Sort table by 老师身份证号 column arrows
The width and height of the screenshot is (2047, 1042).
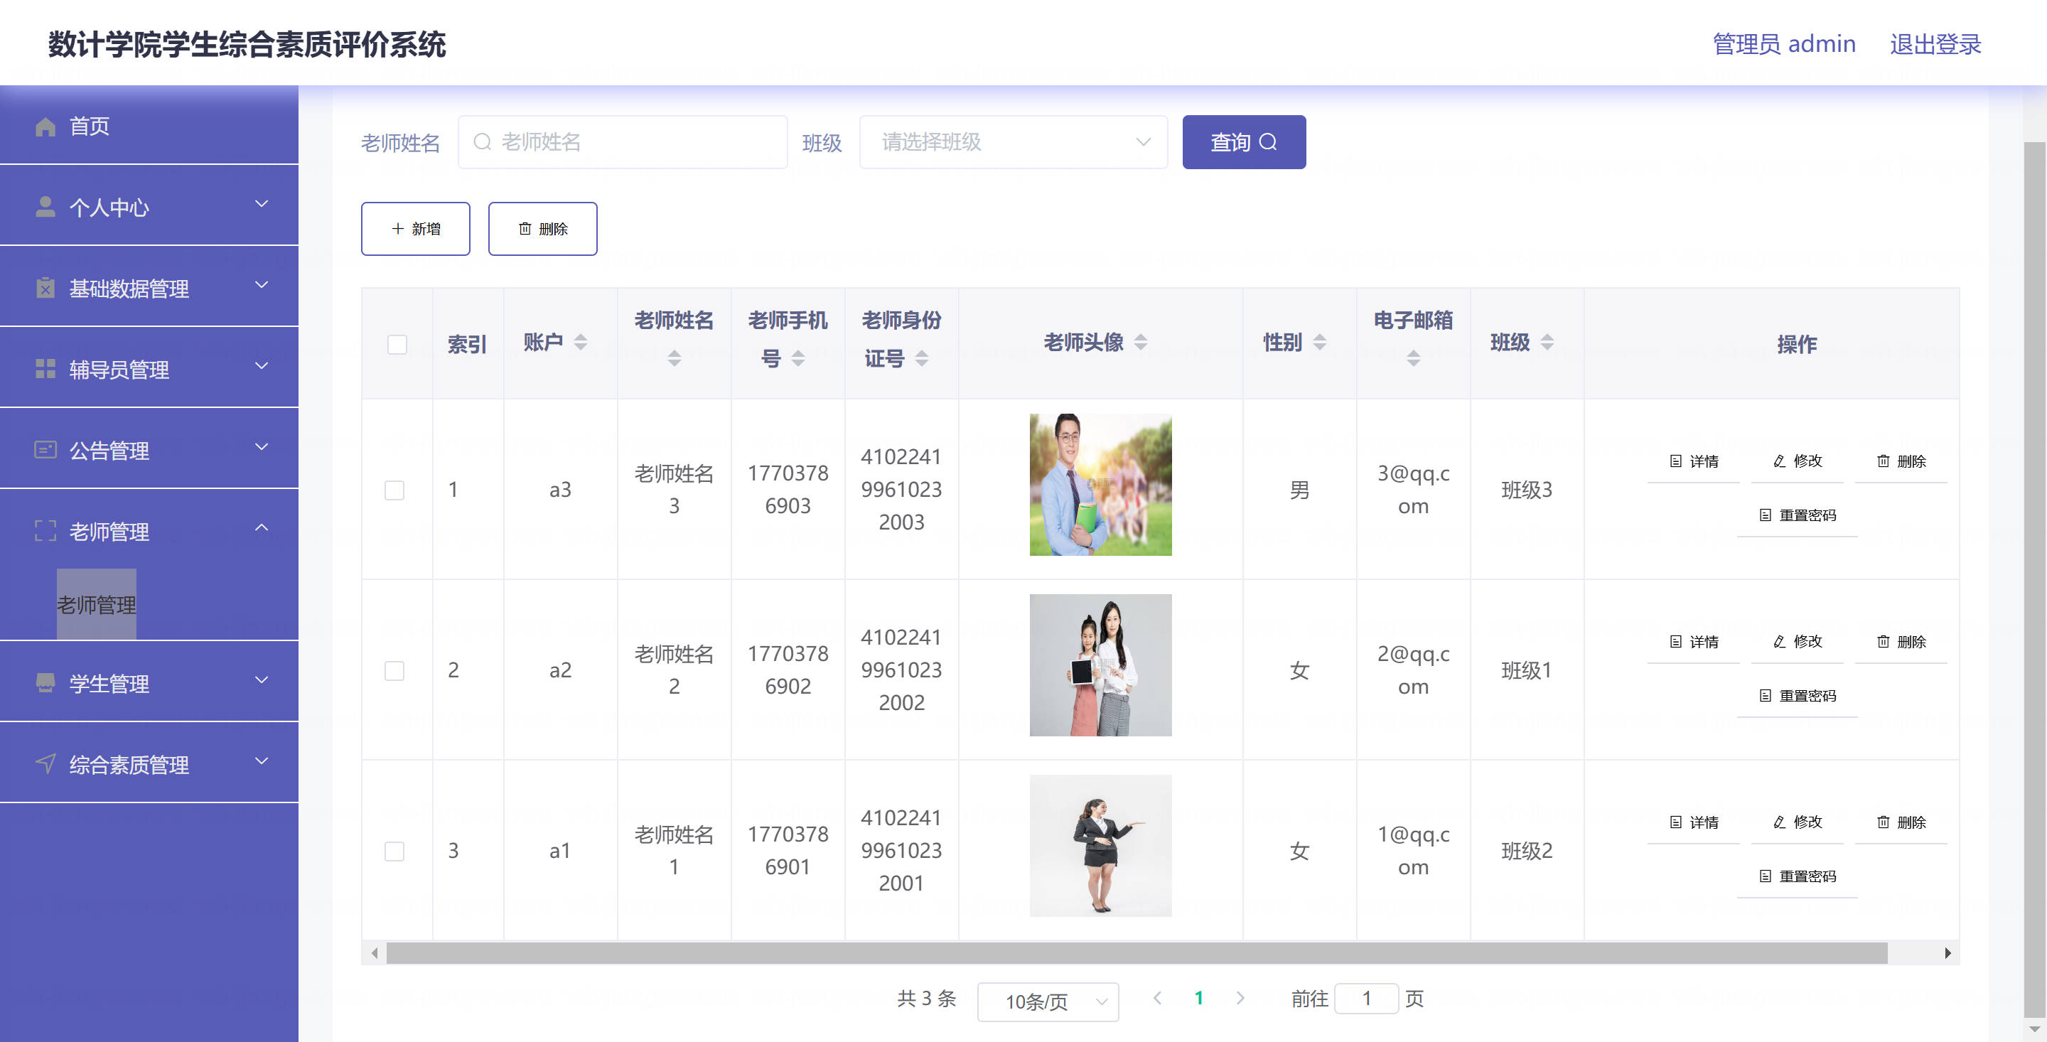point(922,359)
